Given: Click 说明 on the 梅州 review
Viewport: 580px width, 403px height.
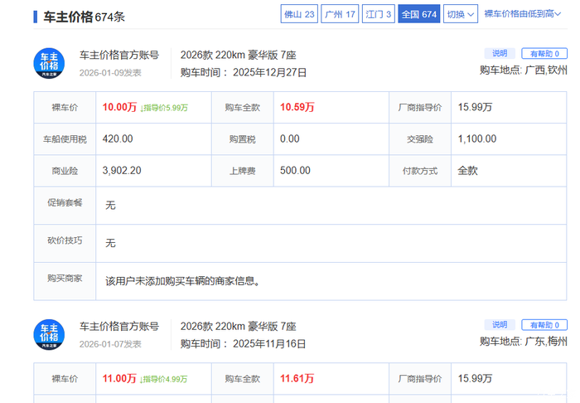Looking at the screenshot, I should pyautogui.click(x=500, y=325).
